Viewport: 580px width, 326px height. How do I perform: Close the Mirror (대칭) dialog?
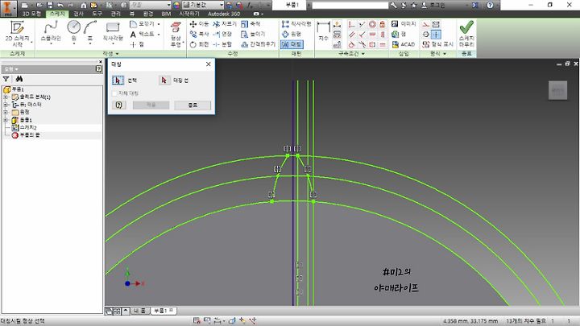coord(209,64)
